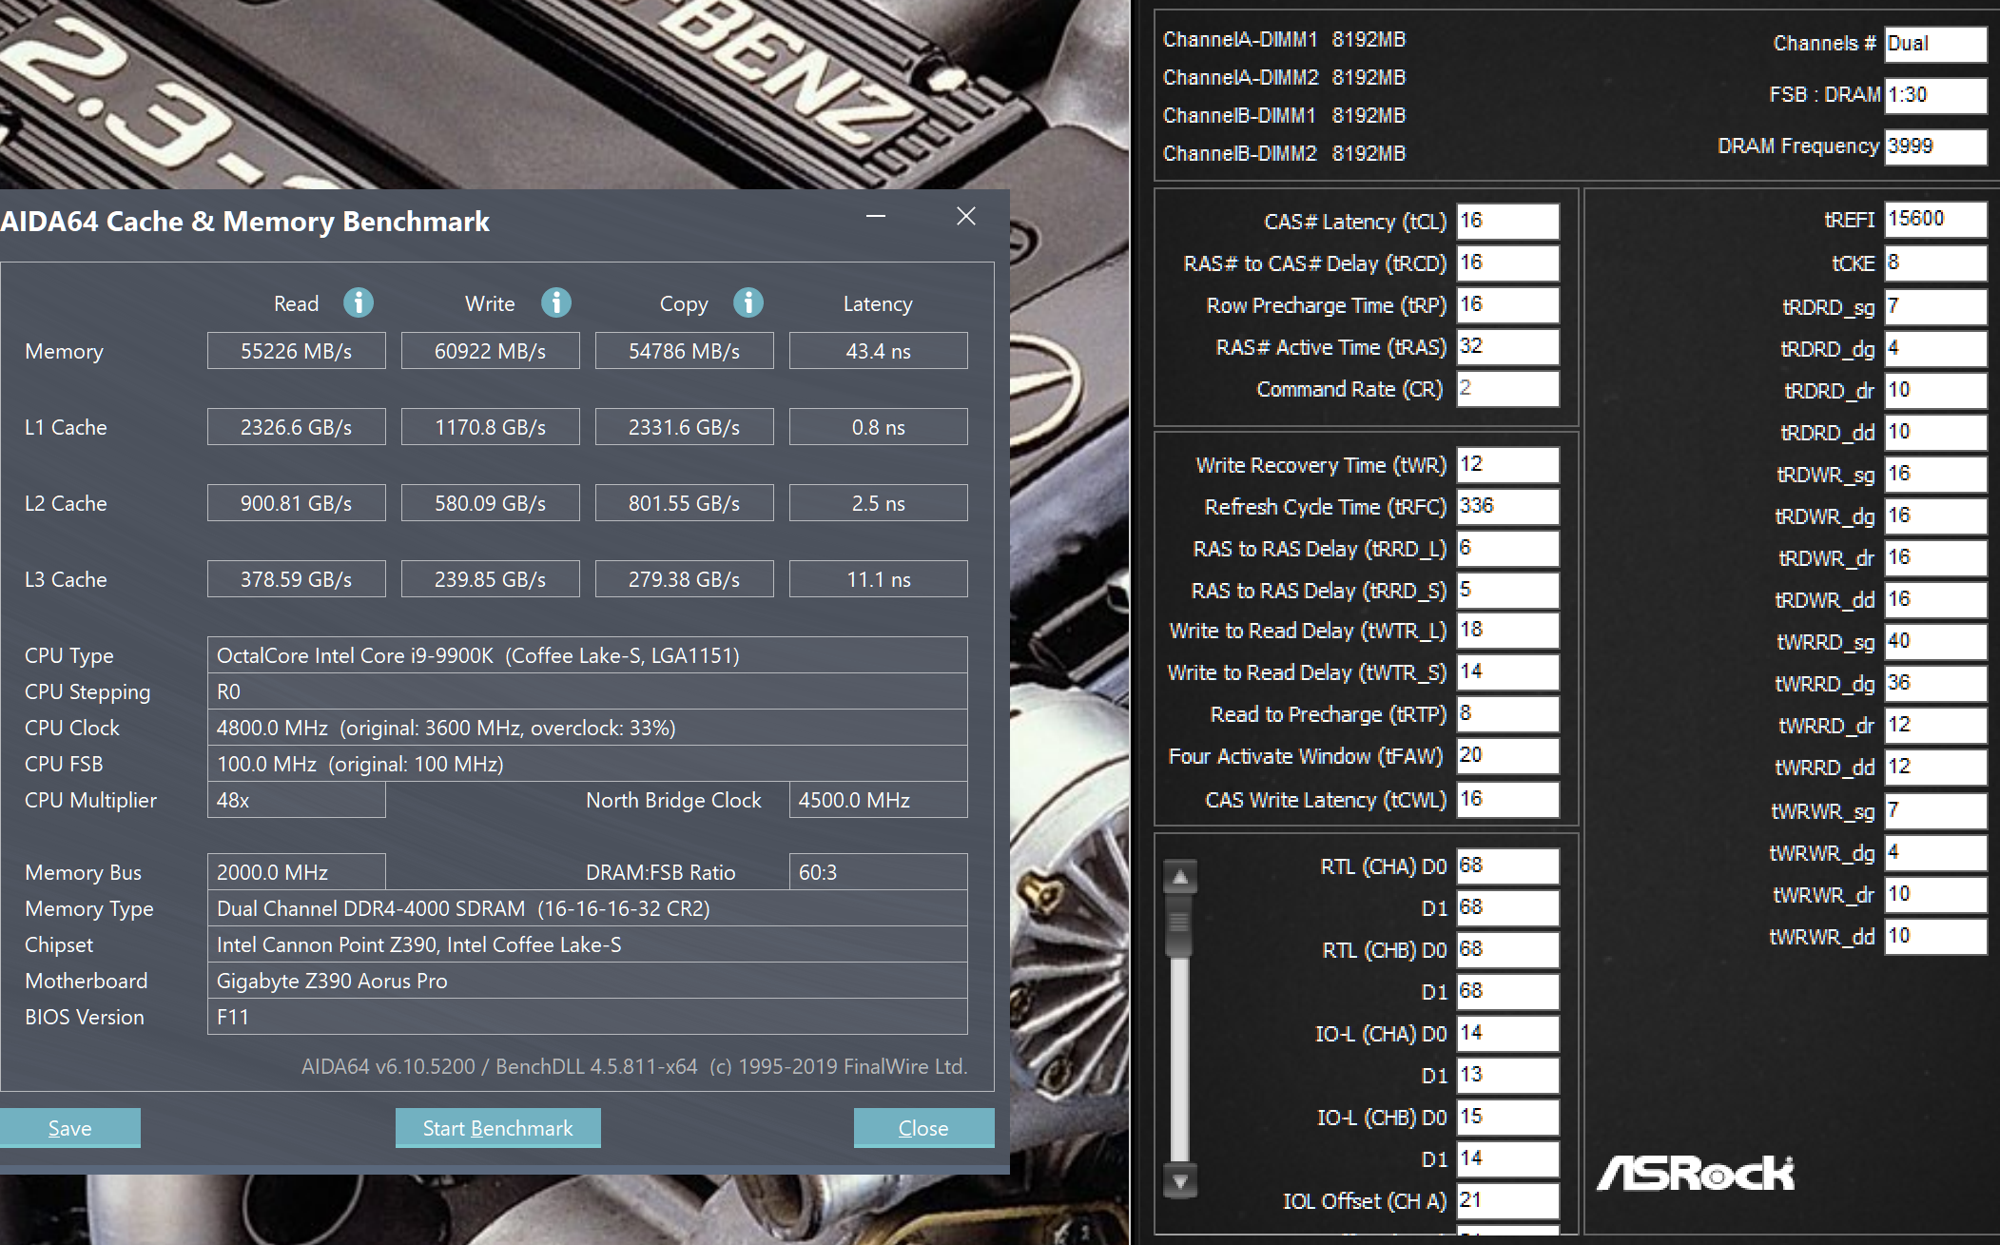Click the ASRock logo
The height and width of the screenshot is (1245, 2000).
coord(1696,1174)
